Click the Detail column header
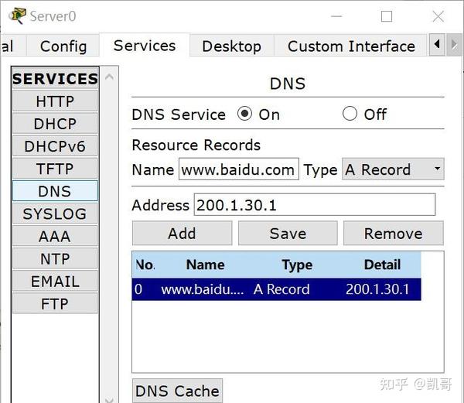464x403 pixels. point(382,265)
